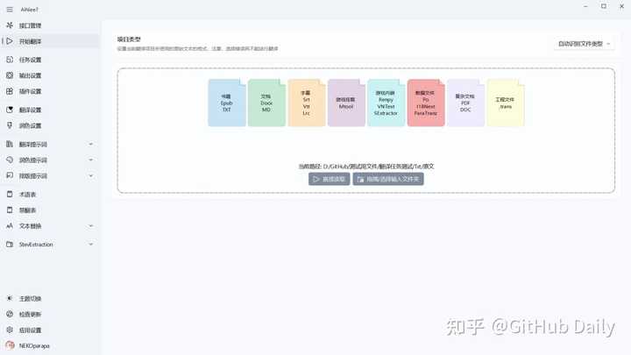Select the red Po I18Next ParaTranz card
631x355 pixels.
[426, 103]
